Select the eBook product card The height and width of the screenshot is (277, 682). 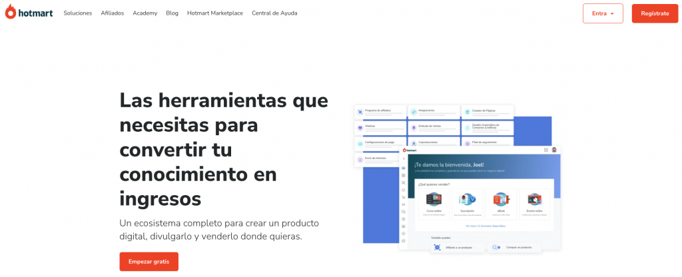tap(501, 204)
